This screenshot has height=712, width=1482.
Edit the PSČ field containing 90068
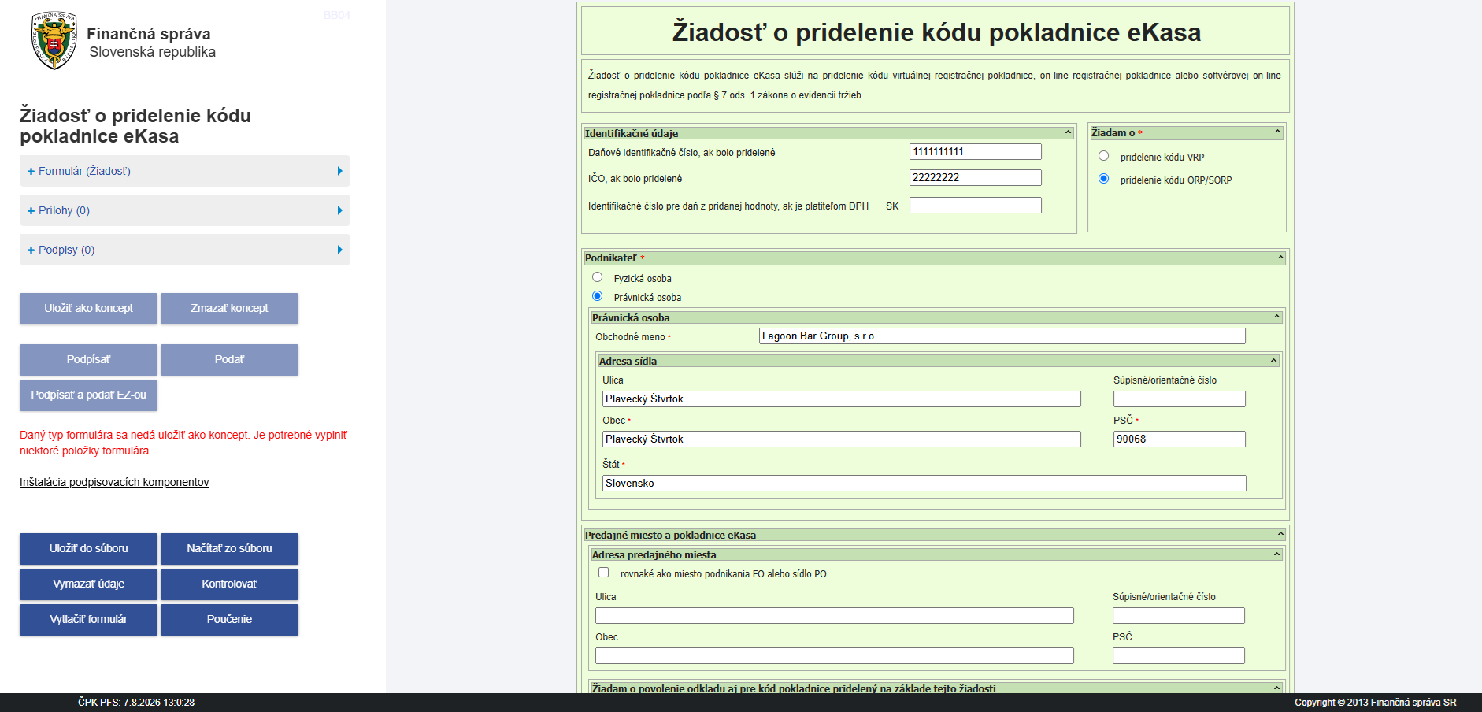(1179, 439)
